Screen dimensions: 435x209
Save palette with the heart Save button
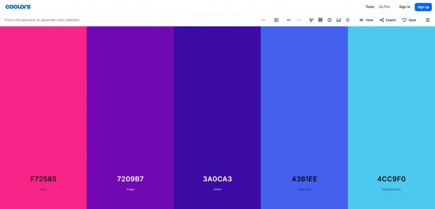point(409,20)
